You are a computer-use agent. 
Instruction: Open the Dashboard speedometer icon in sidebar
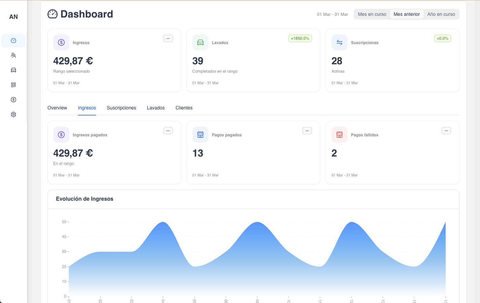[x=13, y=40]
